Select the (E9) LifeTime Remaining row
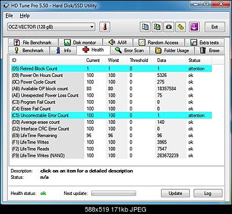232x214 pixels. pos(111,135)
